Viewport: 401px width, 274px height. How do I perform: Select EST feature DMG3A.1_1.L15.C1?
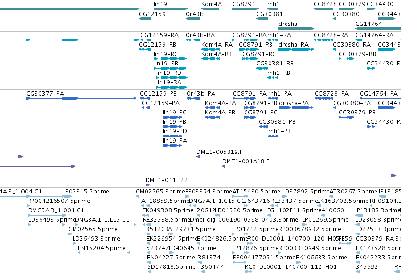click(106, 225)
